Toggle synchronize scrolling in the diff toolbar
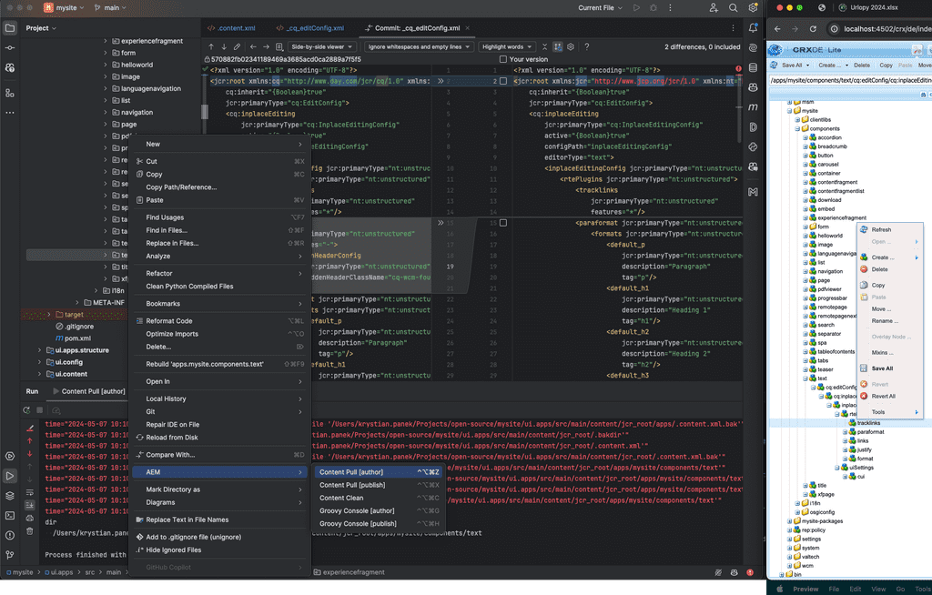 557,47
